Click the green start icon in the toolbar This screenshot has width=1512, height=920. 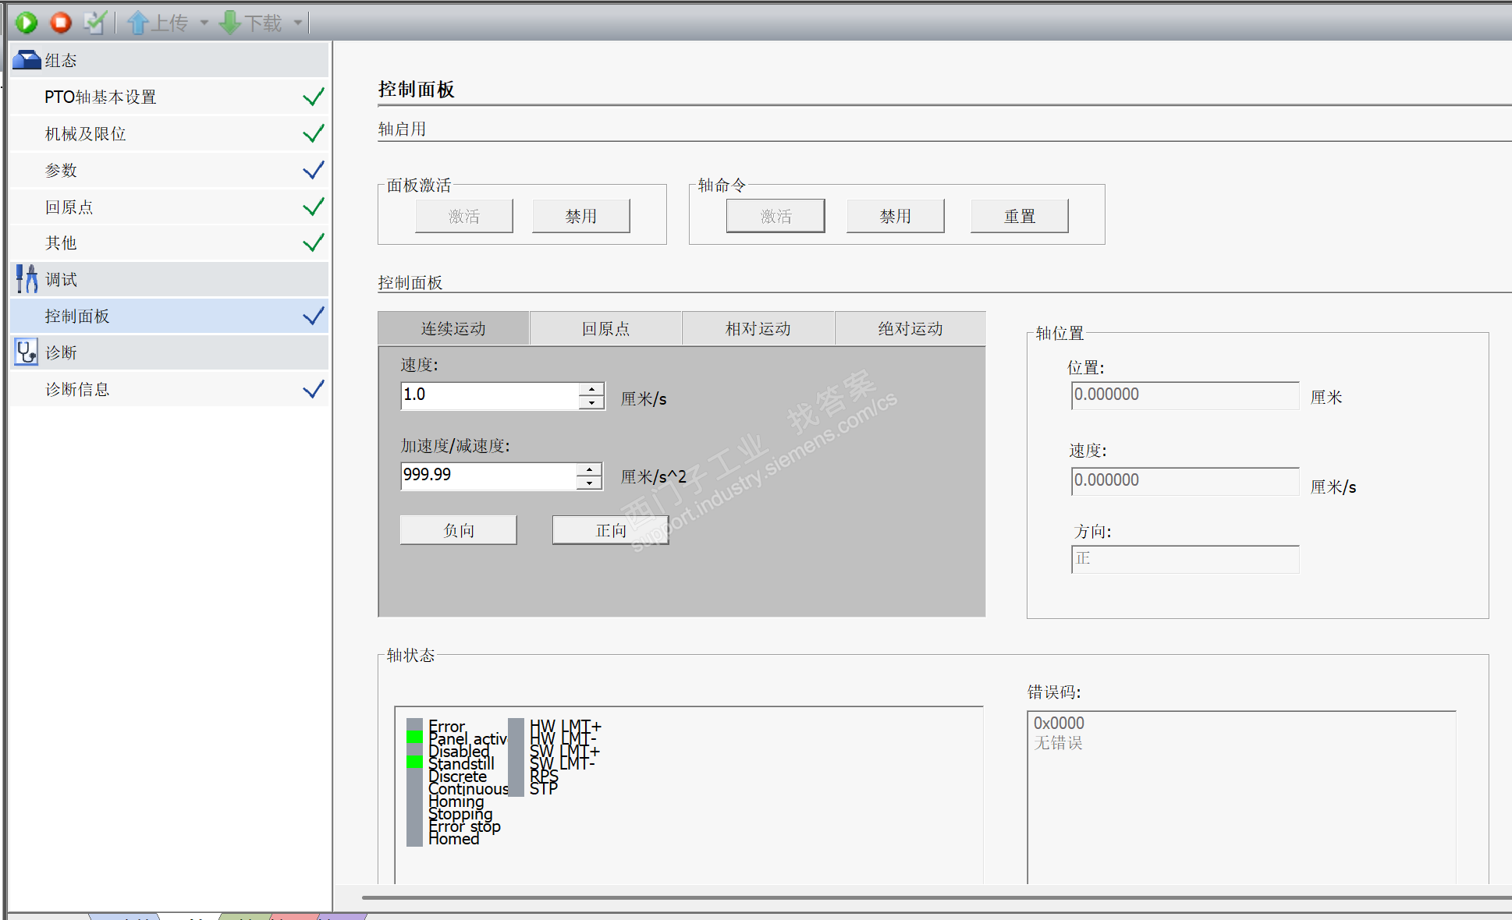[27, 23]
